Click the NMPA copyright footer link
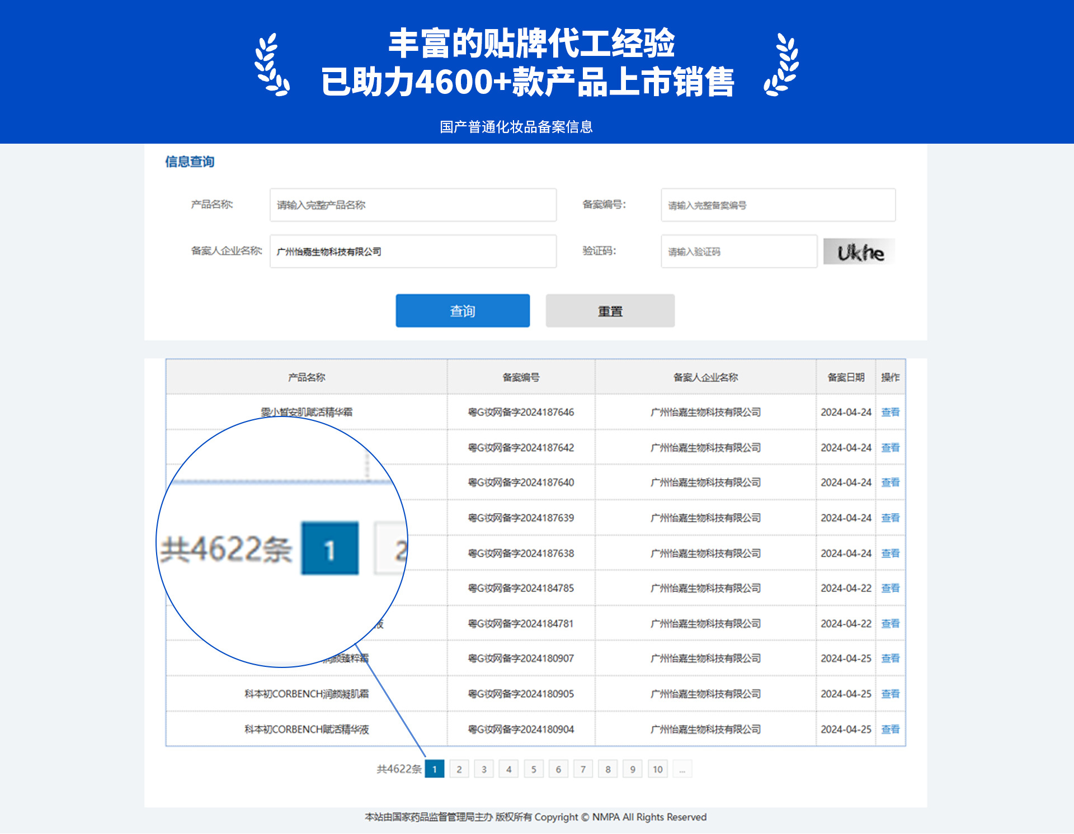Viewport: 1074px width, 834px height. [536, 817]
